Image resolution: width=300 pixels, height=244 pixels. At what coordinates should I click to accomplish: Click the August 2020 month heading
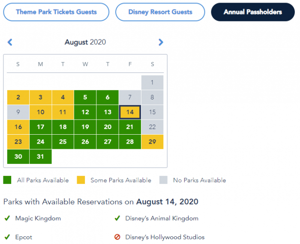click(85, 42)
